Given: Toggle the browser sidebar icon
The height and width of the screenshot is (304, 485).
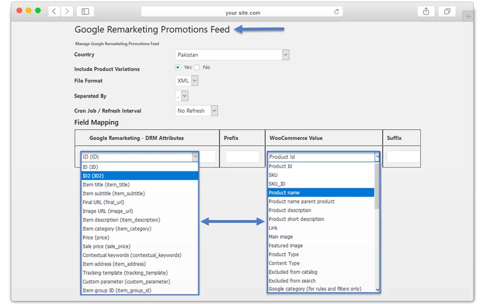Looking at the screenshot, I should 85,11.
